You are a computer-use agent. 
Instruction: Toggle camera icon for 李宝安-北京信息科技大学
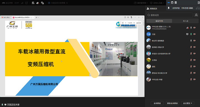[194, 53]
